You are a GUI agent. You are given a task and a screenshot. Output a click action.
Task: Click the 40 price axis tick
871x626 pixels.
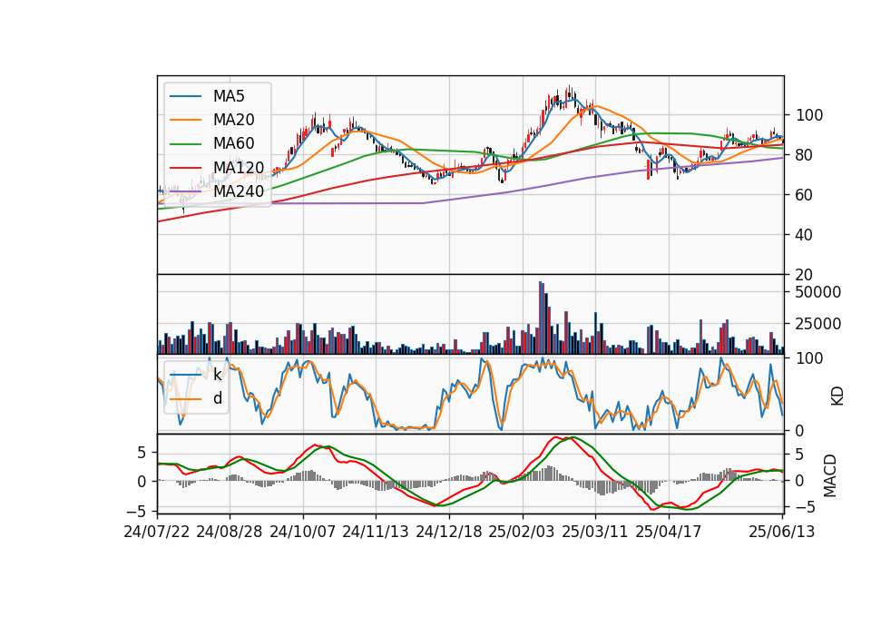(x=805, y=235)
